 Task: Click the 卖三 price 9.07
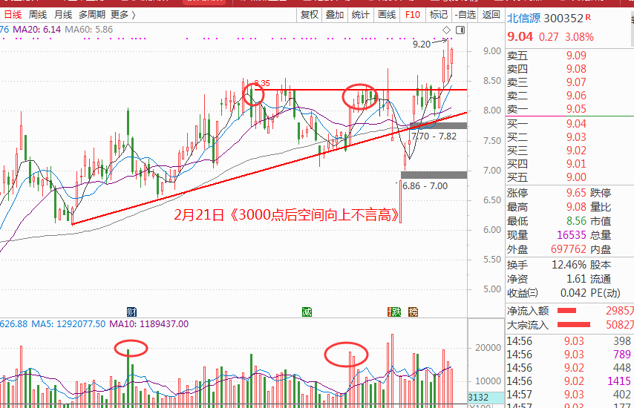[576, 82]
